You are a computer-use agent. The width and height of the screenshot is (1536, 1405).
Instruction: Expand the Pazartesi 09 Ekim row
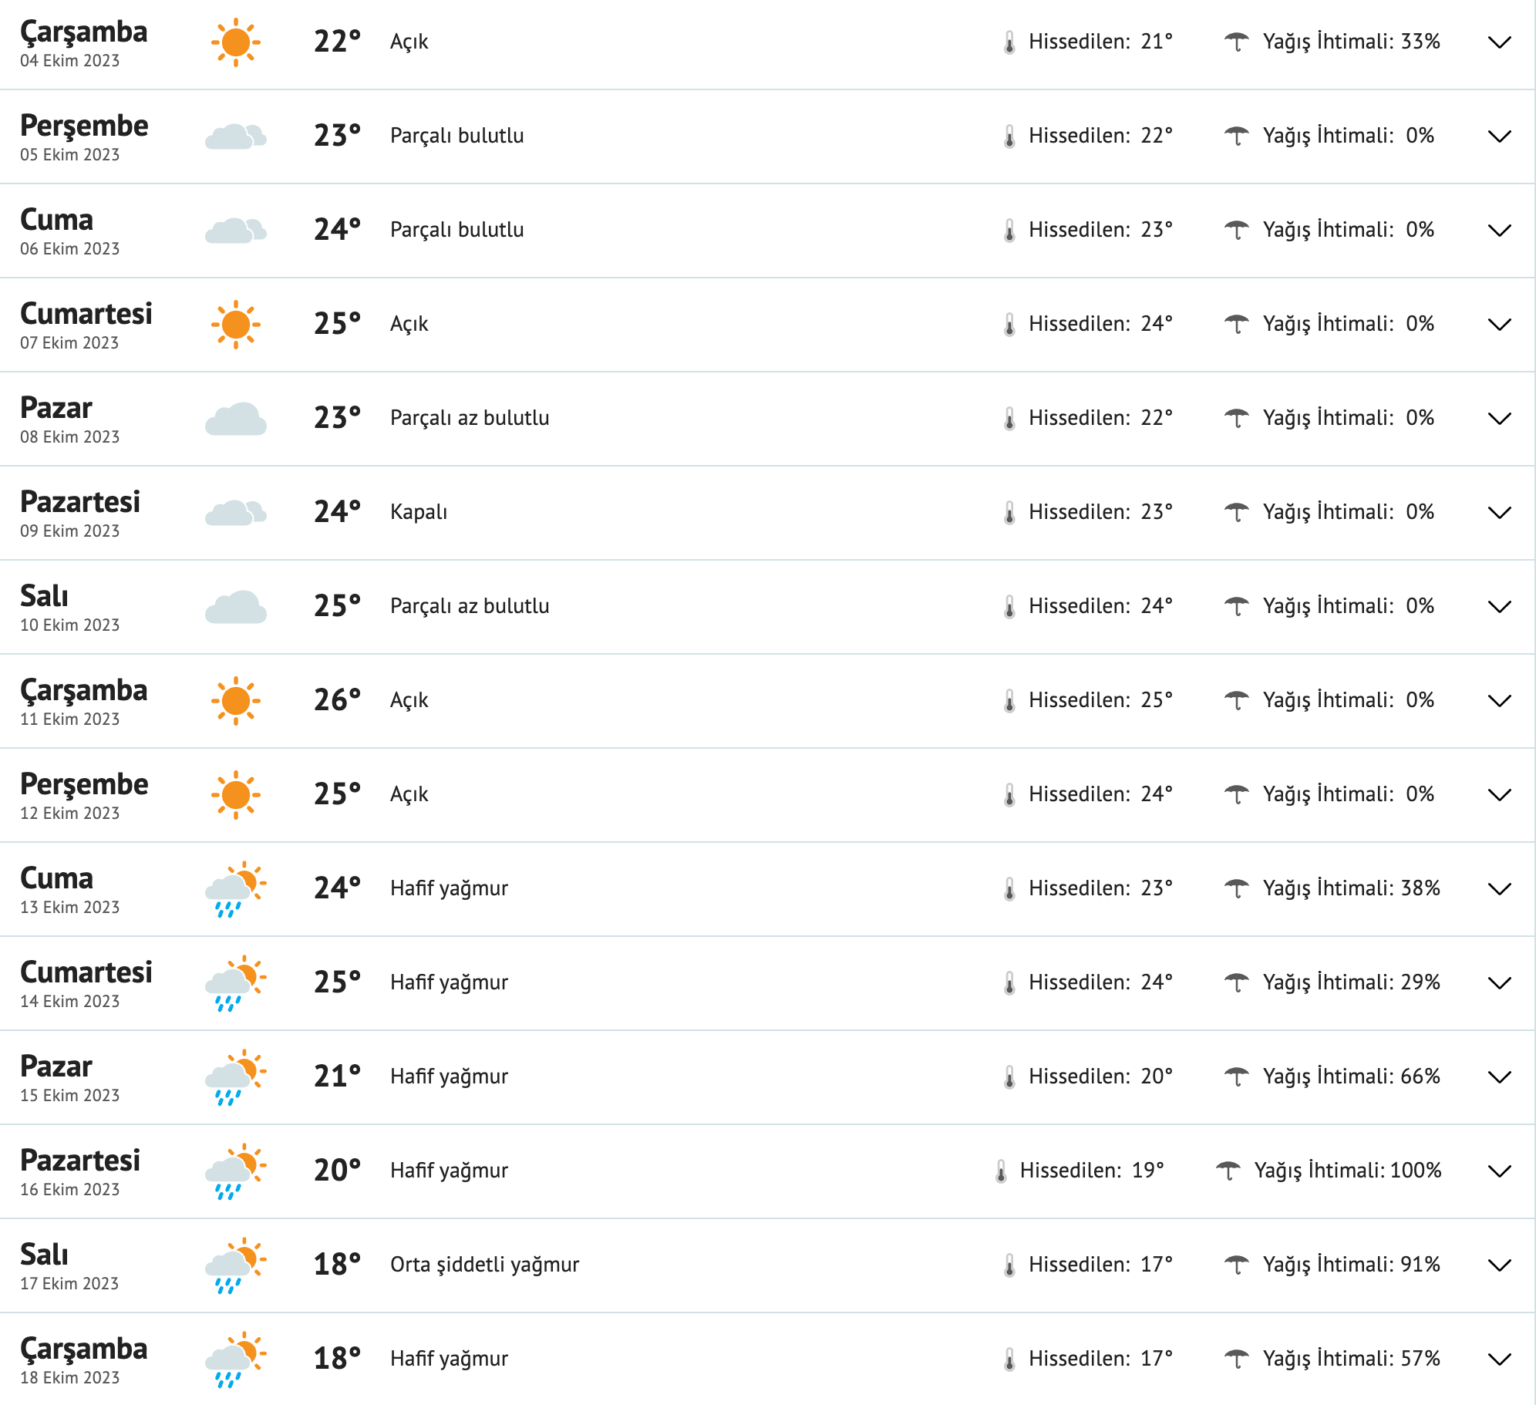pyautogui.click(x=1498, y=511)
